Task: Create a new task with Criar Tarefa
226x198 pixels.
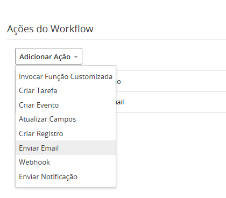Action: pos(66,90)
